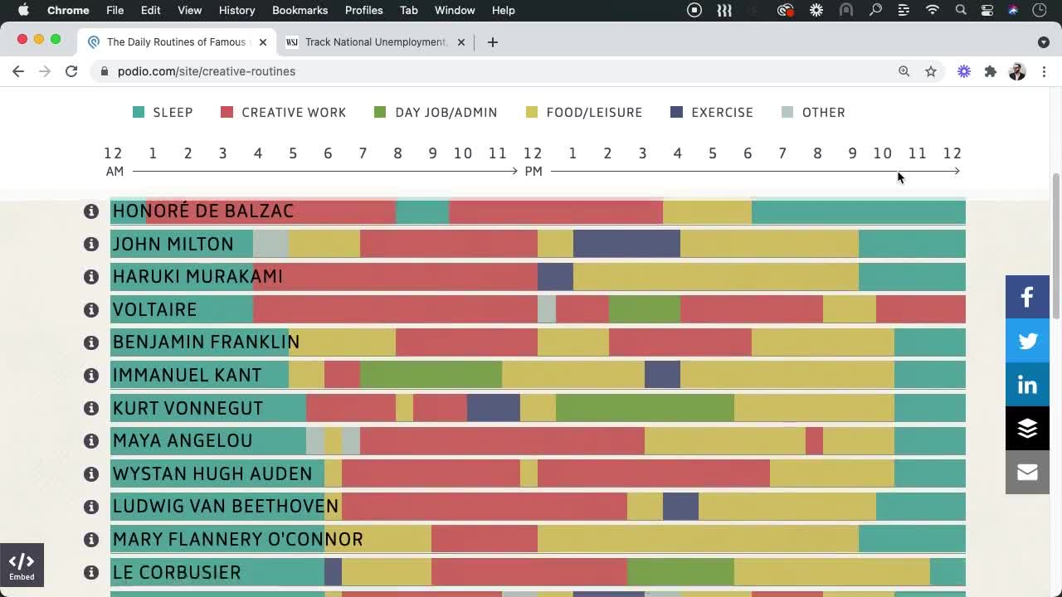Open the Bookmarks menu
The height and width of the screenshot is (597, 1062).
(300, 10)
